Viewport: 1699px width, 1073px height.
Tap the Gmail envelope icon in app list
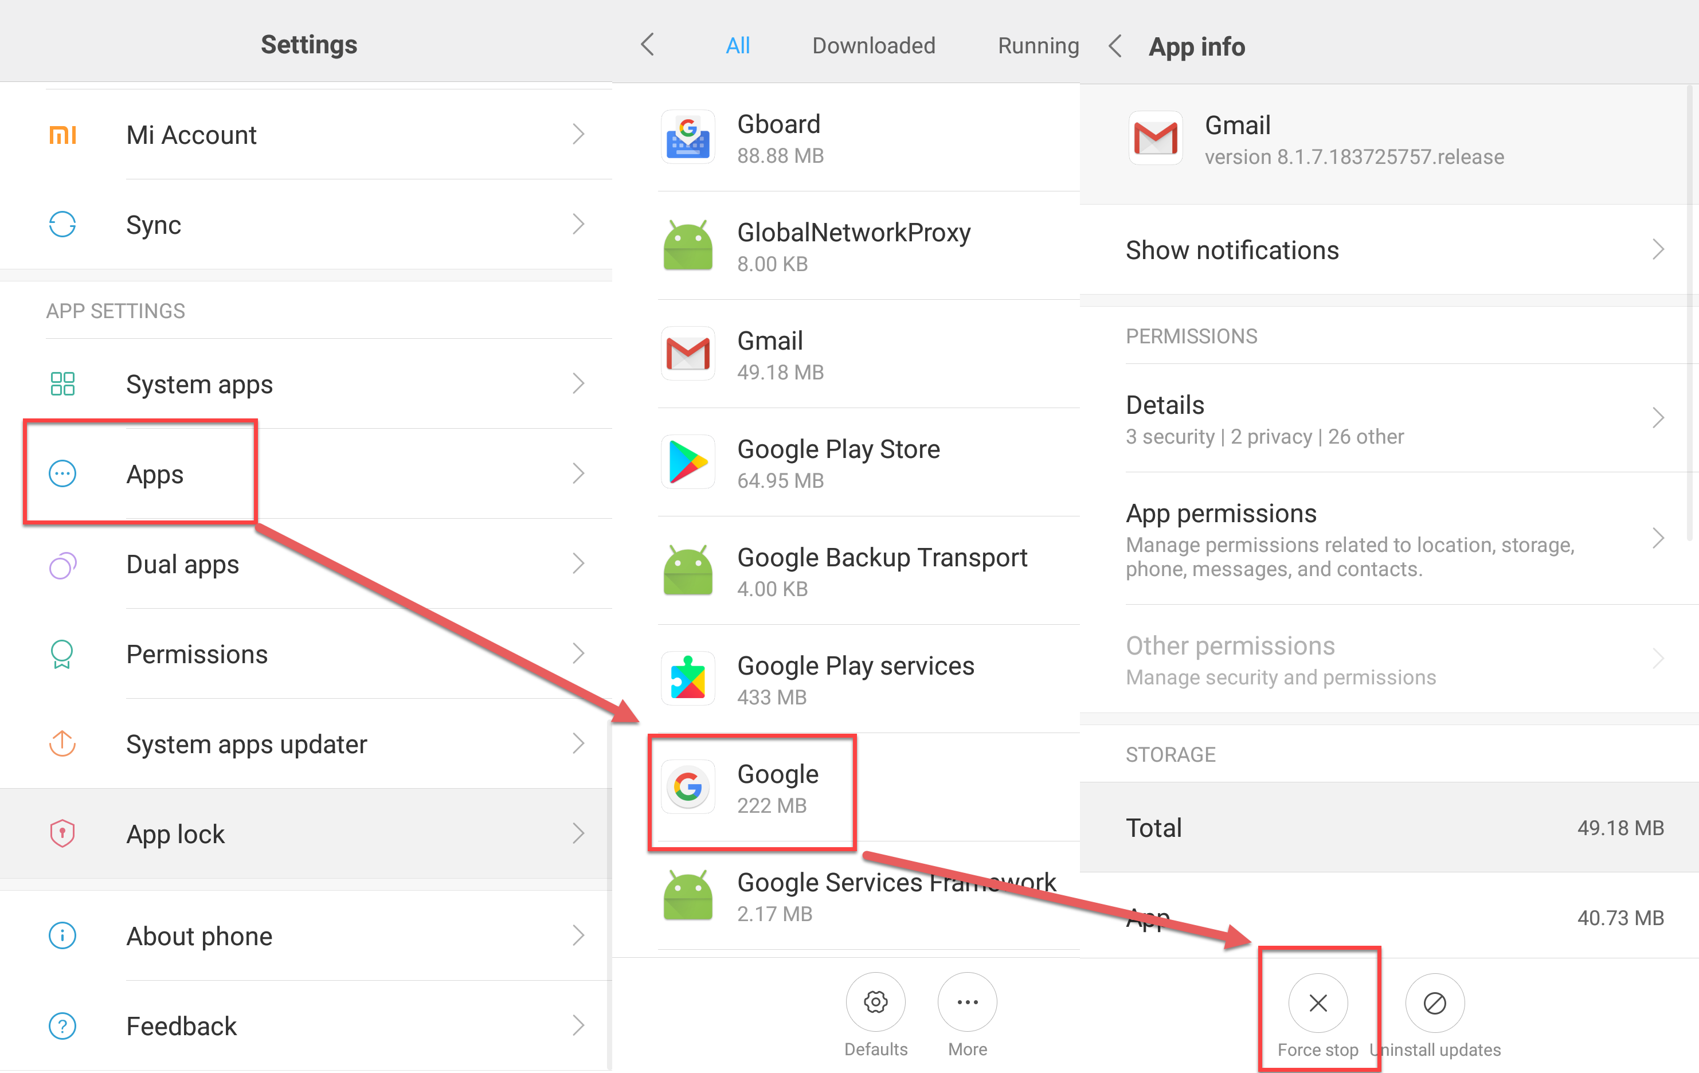point(688,354)
